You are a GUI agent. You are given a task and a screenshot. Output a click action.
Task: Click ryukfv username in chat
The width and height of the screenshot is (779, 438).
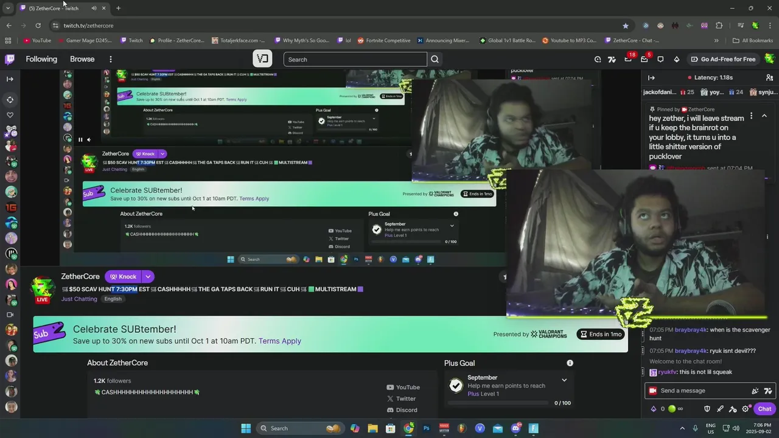tap(668, 372)
